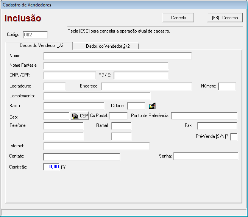
Task: Click the Código field showing 002
Action: [35, 35]
